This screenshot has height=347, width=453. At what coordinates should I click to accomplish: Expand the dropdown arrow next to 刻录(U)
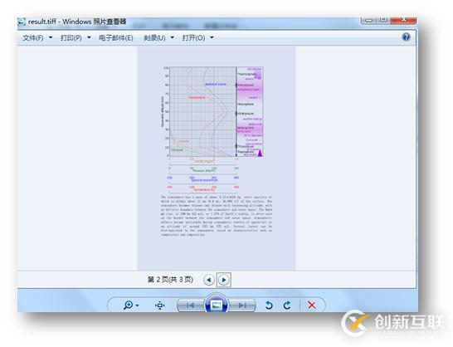click(x=173, y=37)
